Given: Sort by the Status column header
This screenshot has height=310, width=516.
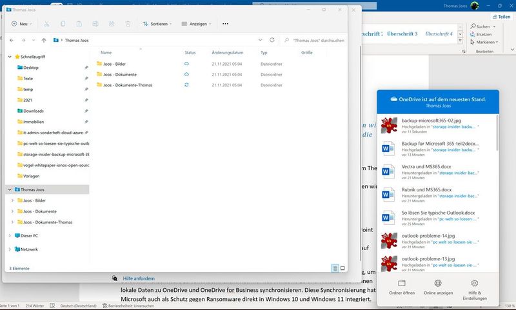Looking at the screenshot, I should click(x=190, y=53).
